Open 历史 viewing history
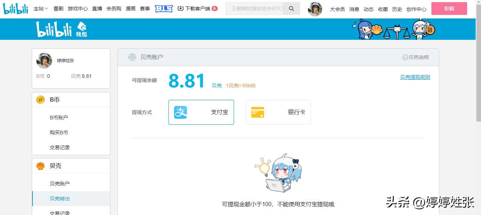Viewport: 481px width, 215px height. click(x=397, y=9)
